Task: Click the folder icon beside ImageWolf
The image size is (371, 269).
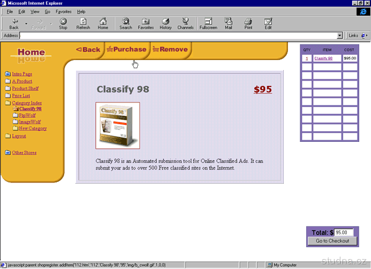Action: pyautogui.click(x=15, y=122)
